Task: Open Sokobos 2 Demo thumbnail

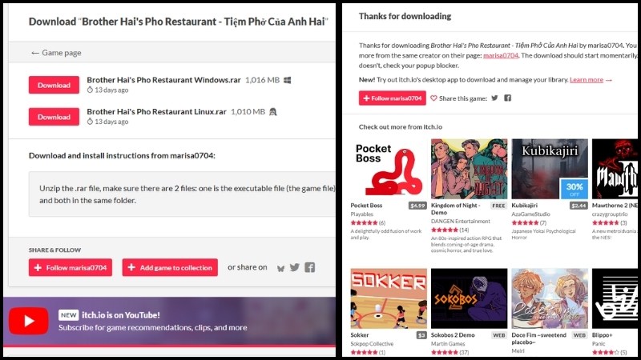Action: [x=470, y=298]
